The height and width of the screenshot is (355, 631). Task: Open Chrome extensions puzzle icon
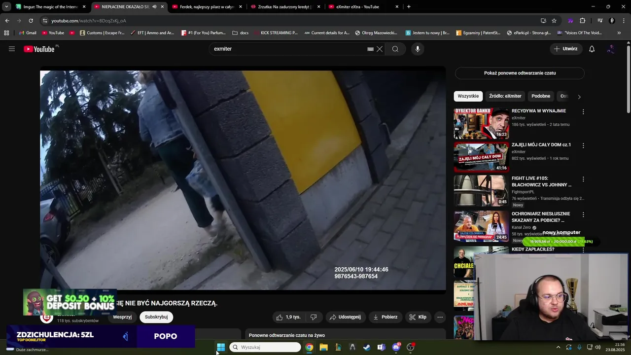tap(582, 21)
